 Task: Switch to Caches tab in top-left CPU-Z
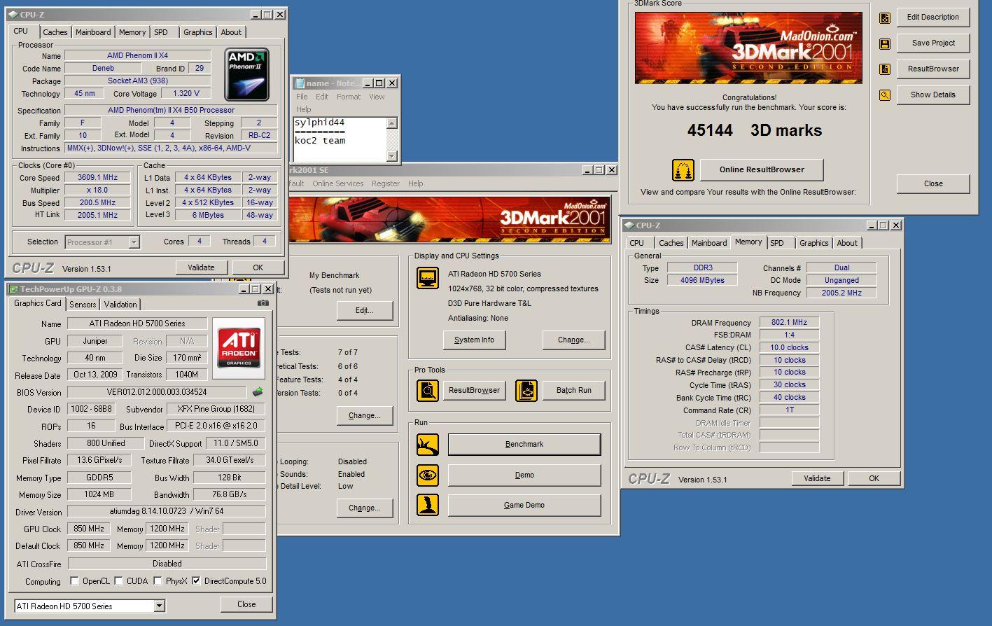tap(55, 32)
